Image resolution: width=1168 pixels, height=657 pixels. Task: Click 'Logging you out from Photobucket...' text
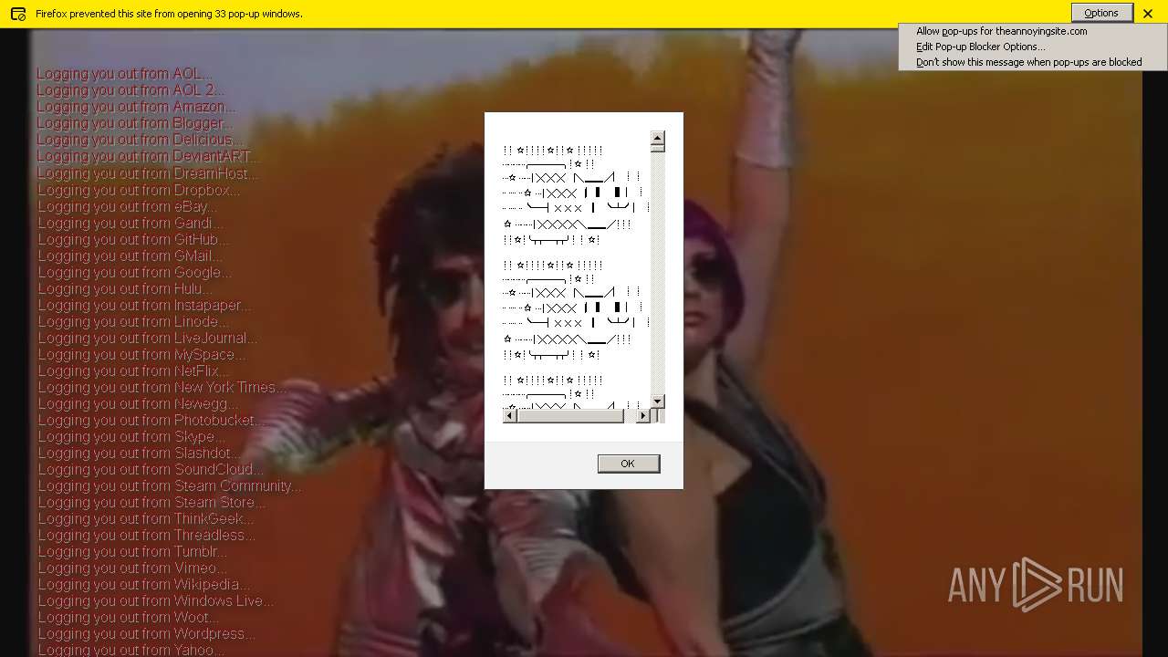[x=151, y=420]
